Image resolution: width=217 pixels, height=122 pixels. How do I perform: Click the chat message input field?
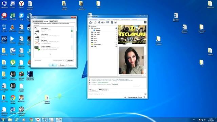[x=116, y=94]
